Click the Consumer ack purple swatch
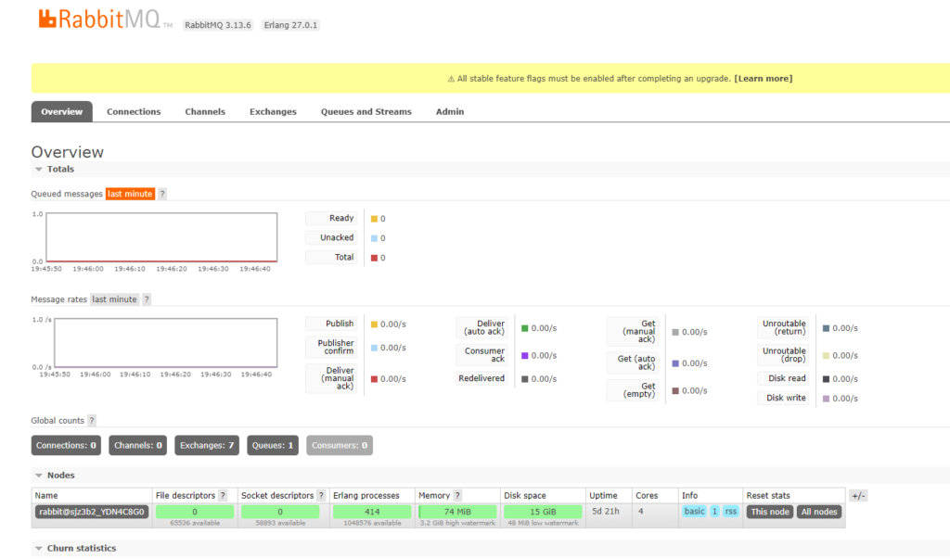Screen dimensions: 950x559 (x=525, y=355)
